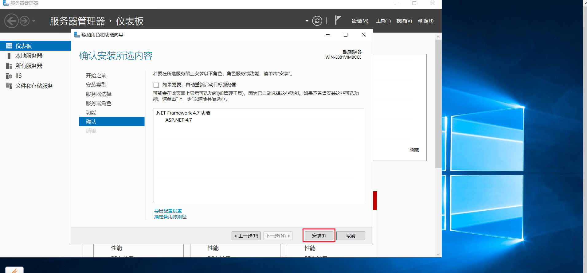Click the 文件和存储服务 sidebar icon

click(9, 86)
